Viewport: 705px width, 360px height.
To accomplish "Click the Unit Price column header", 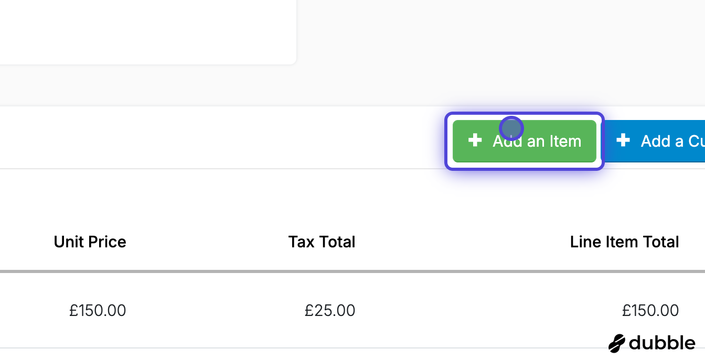I will [x=90, y=242].
